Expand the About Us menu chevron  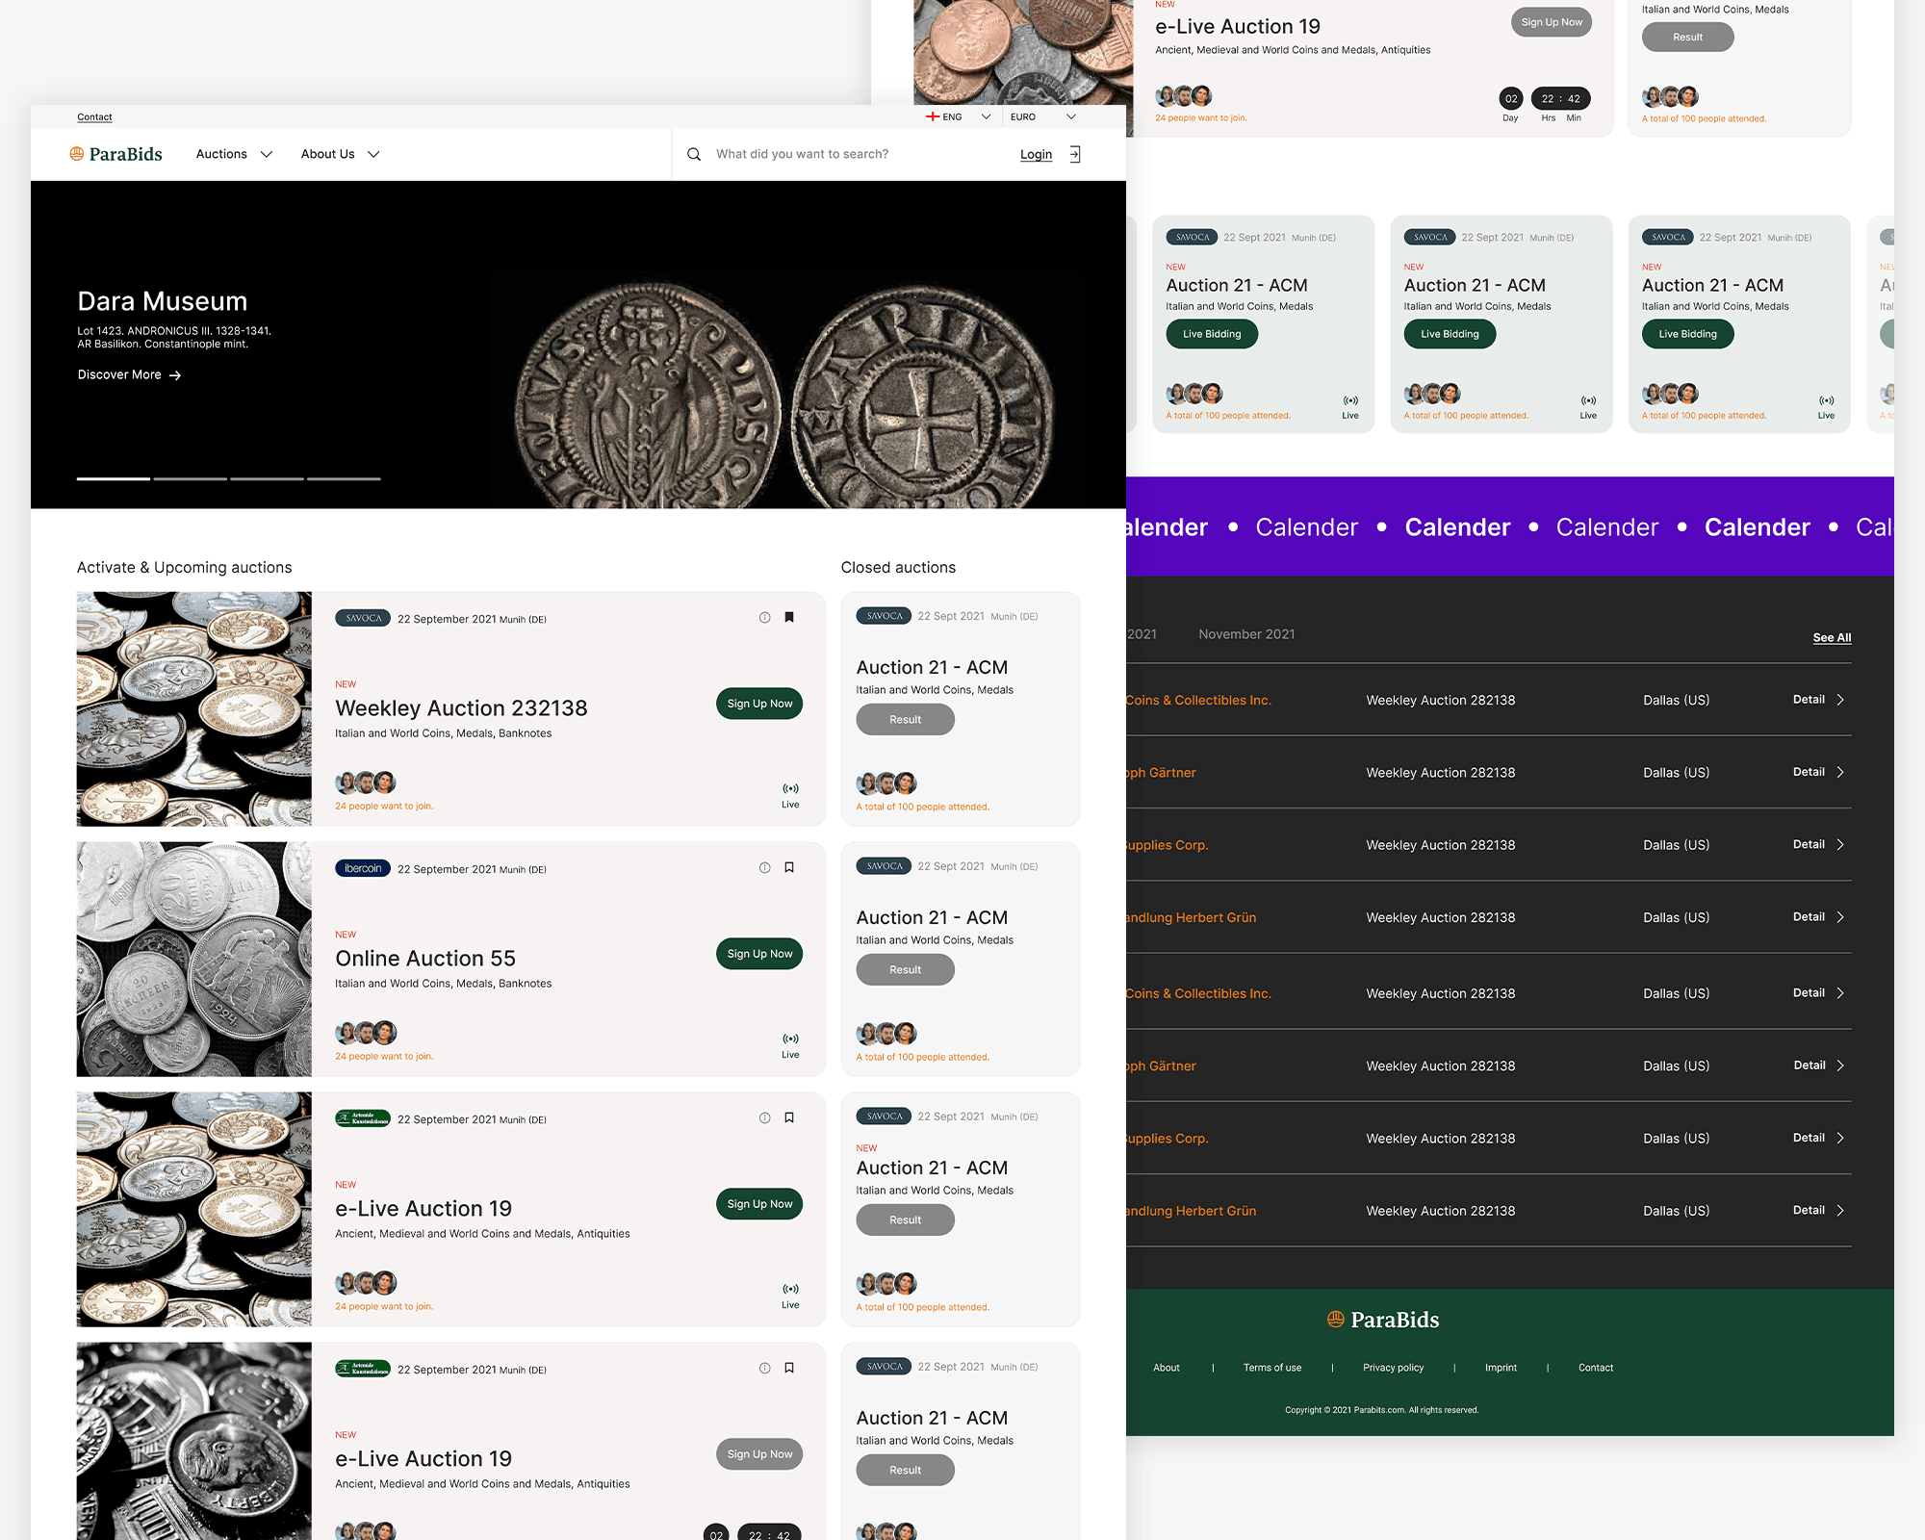374,154
